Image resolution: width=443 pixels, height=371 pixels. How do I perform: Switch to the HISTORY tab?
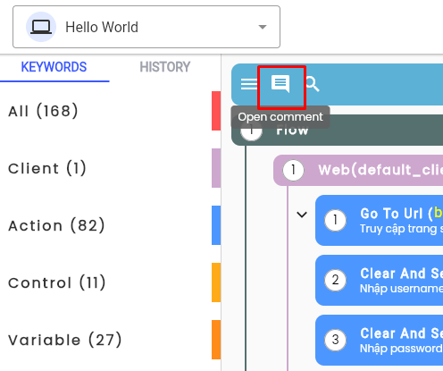165,67
